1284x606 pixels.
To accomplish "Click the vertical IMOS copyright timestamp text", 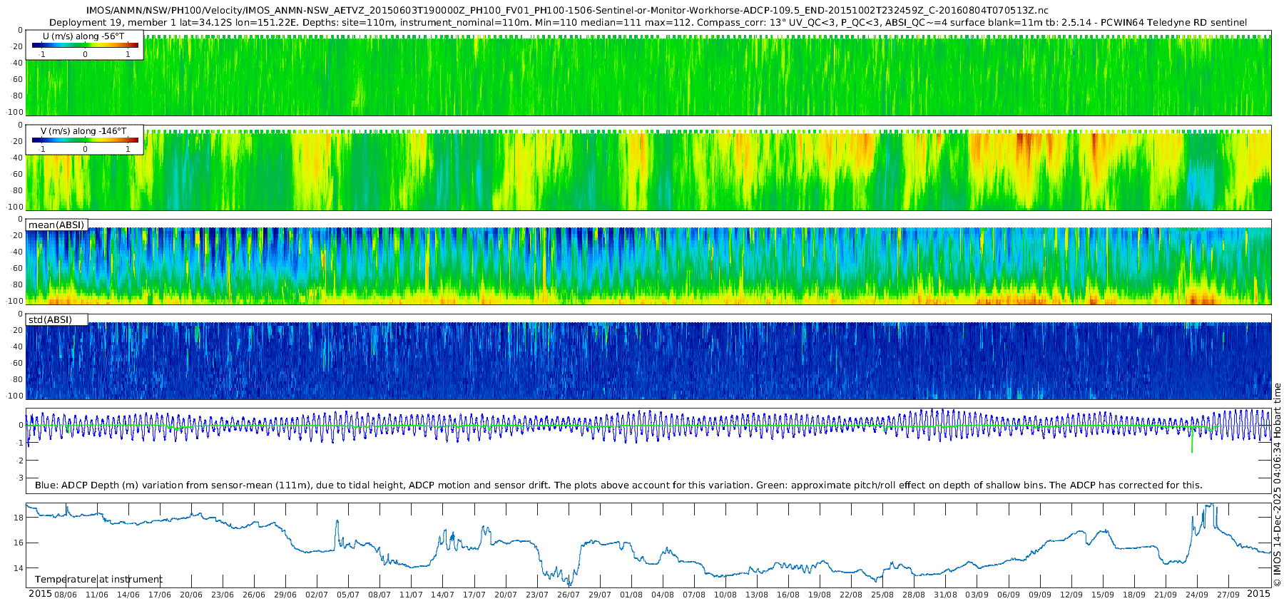I will coord(1277,485).
